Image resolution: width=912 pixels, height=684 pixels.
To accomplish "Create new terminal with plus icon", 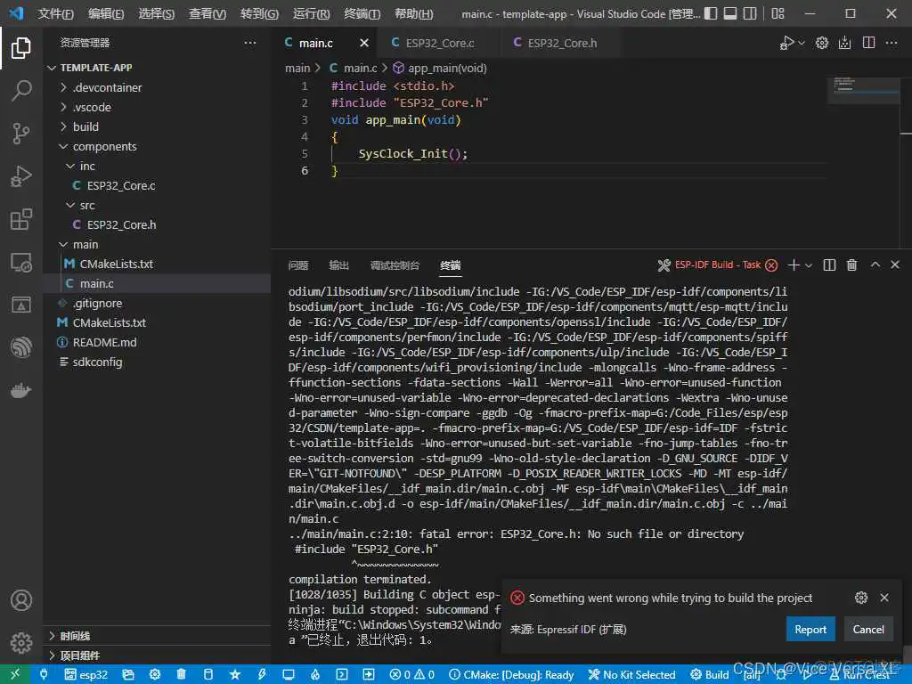I will [794, 265].
